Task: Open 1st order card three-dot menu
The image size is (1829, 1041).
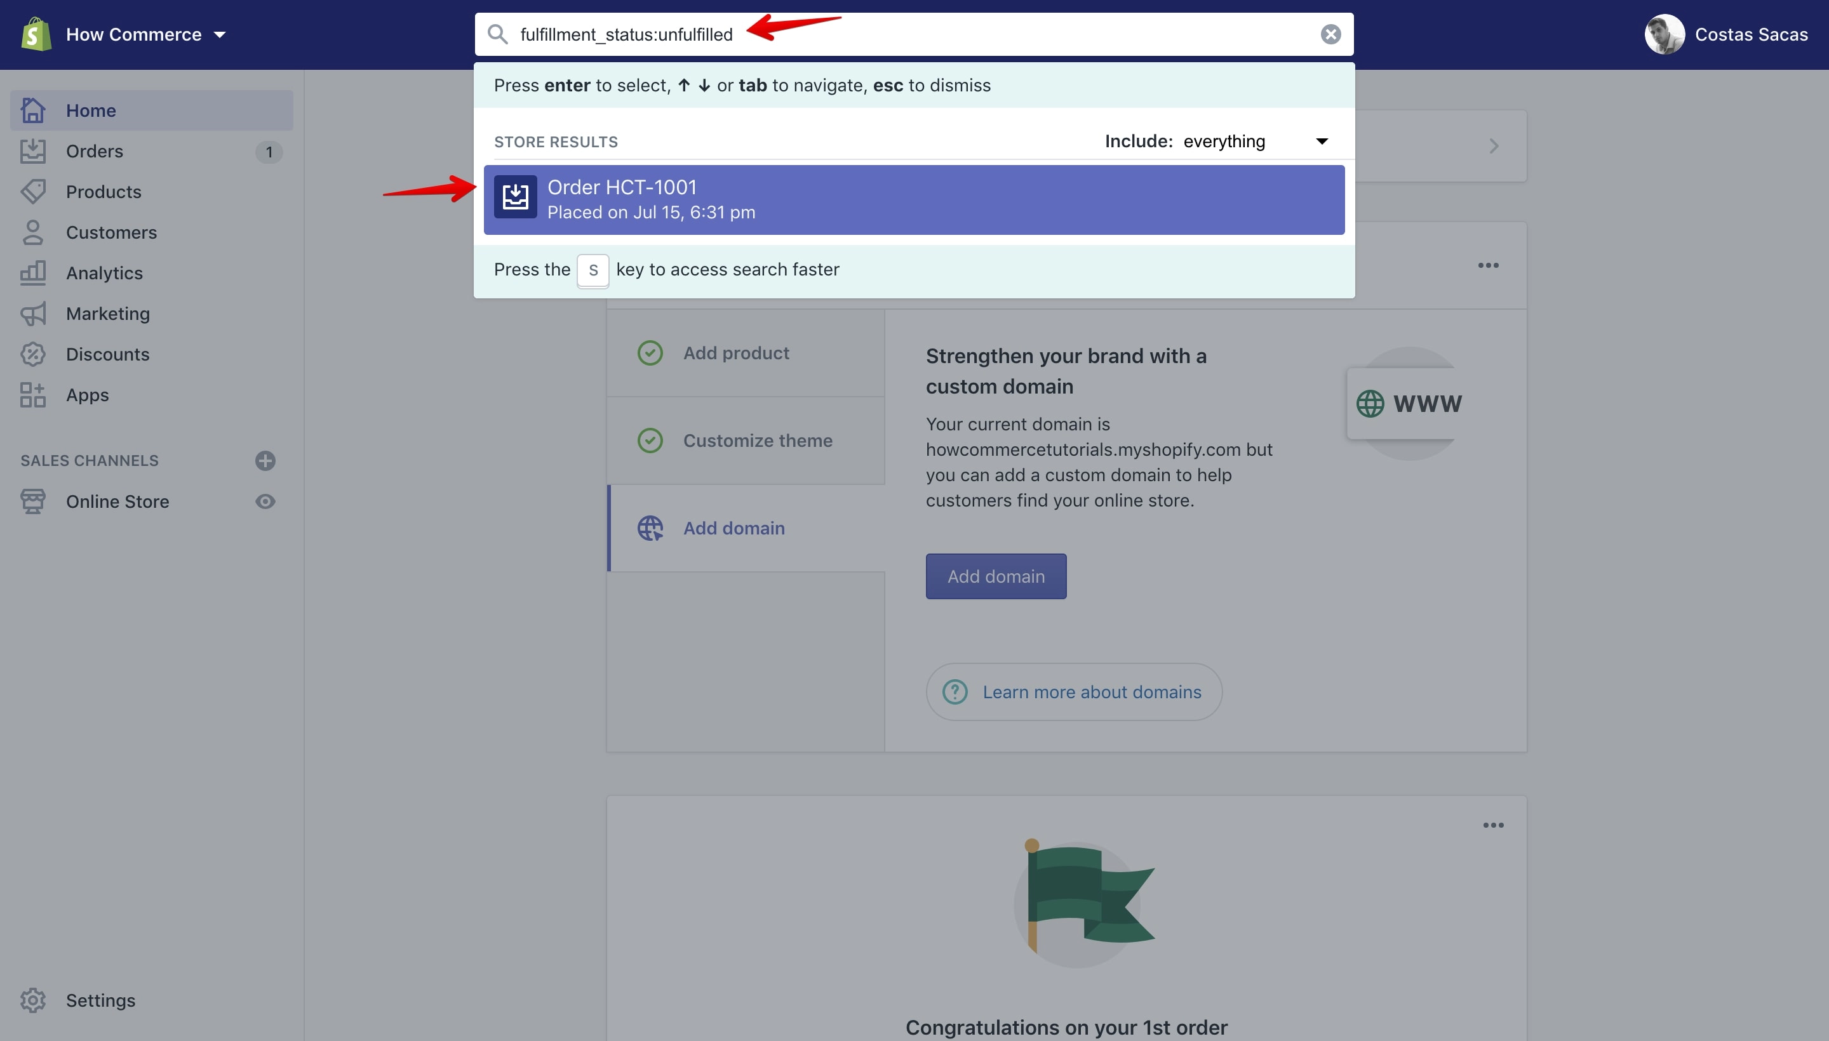Action: [1493, 825]
